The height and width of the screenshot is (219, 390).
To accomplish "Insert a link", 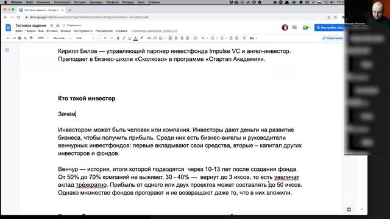I will click(149, 38).
